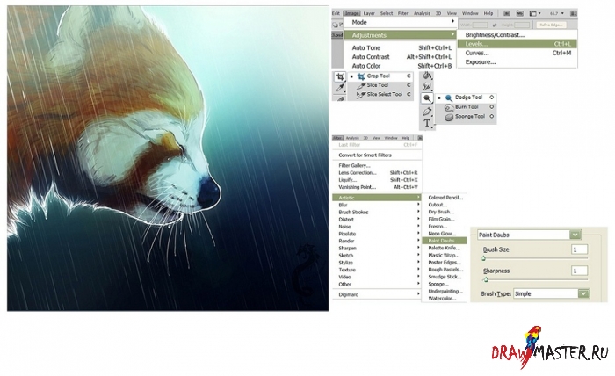Choose Brightness/Contrast adjustment

[517, 35]
